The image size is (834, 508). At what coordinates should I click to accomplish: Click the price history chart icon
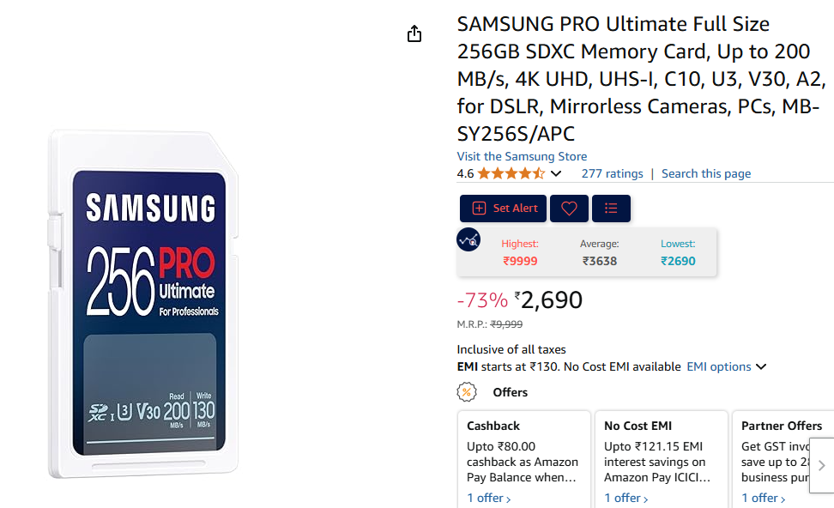pos(468,240)
